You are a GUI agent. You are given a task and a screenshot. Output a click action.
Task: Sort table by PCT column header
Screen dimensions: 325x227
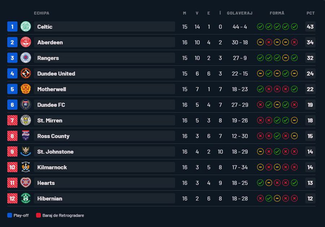point(311,13)
